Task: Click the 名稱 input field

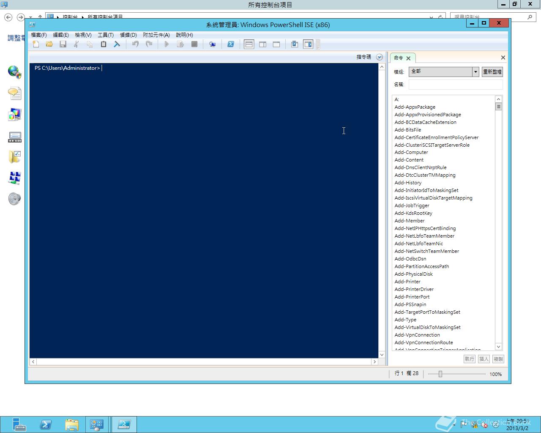Action: pos(456,85)
